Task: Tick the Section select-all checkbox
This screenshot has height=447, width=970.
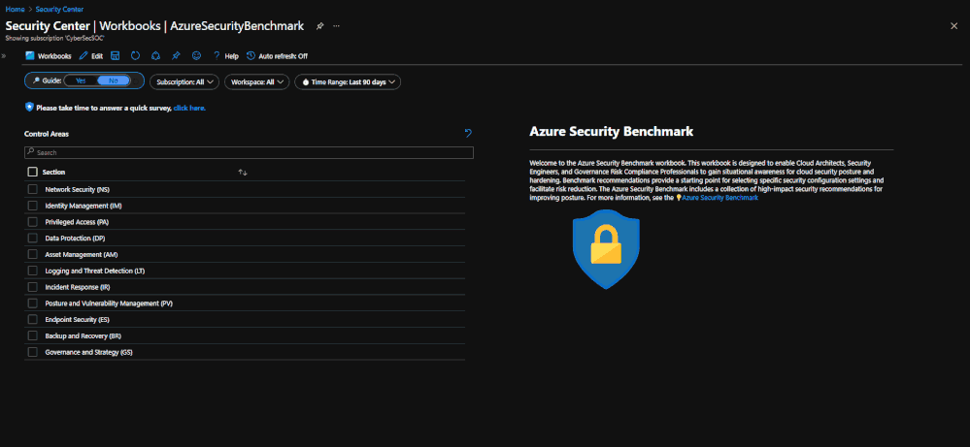Action: 33,173
